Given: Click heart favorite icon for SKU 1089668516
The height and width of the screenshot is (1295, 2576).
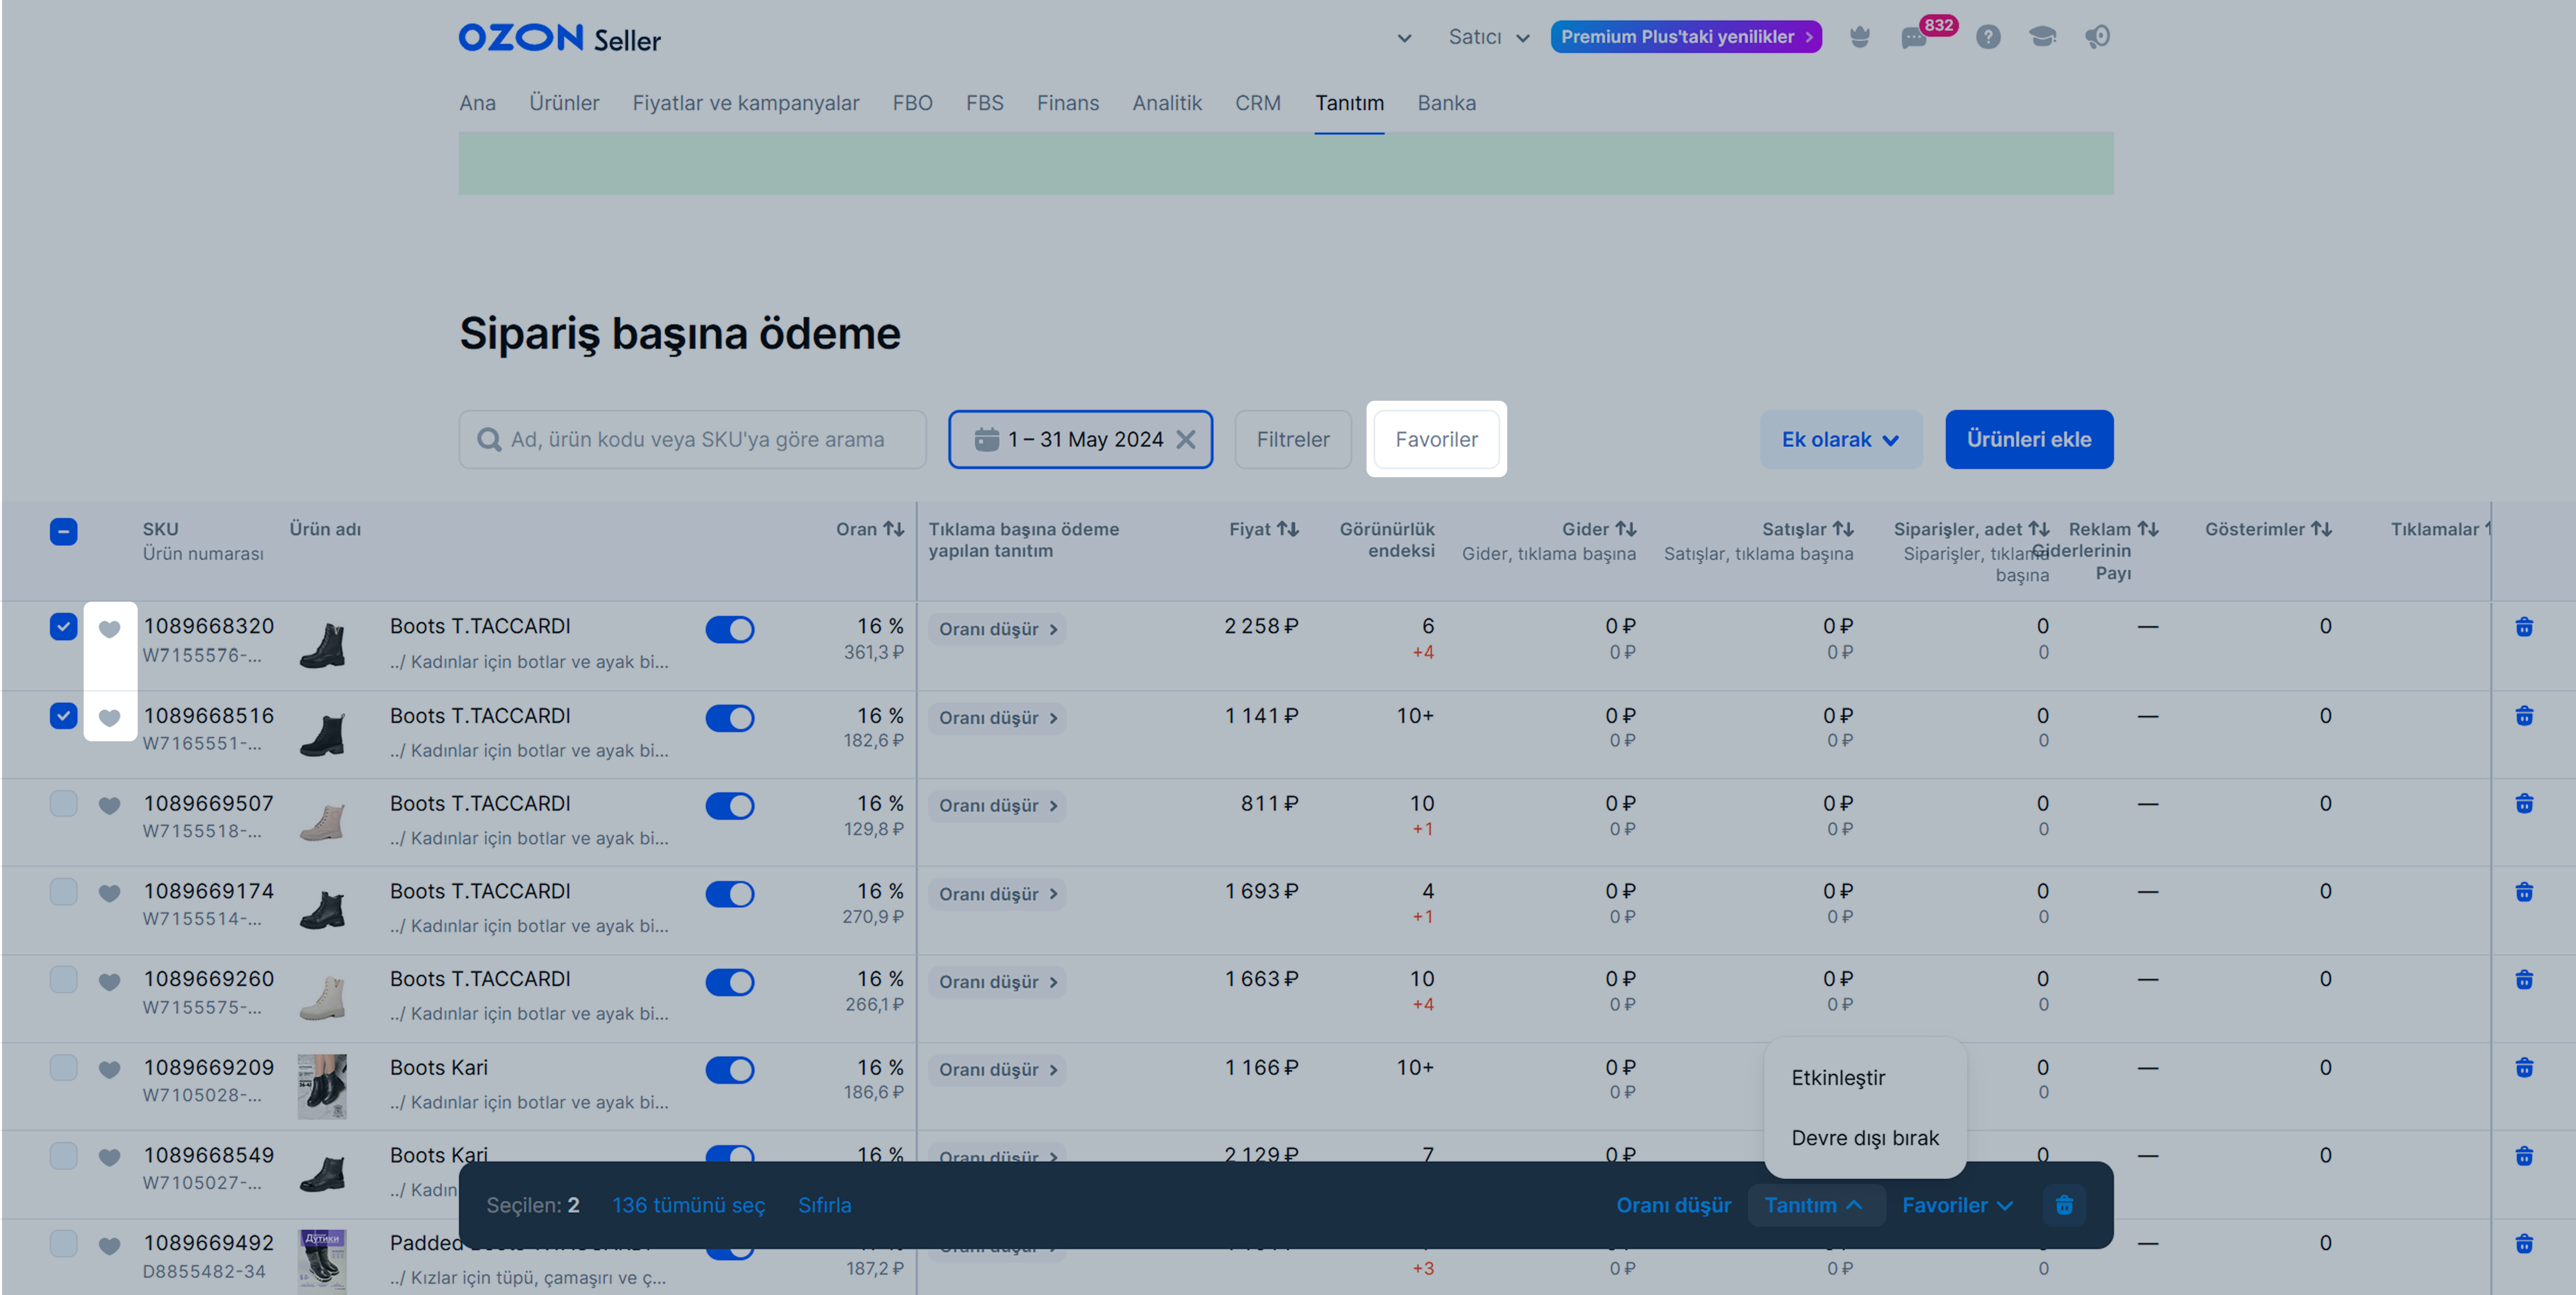Looking at the screenshot, I should pos(110,718).
